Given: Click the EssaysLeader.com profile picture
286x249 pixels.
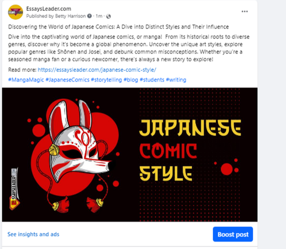Looking at the screenshot, I should (15, 12).
